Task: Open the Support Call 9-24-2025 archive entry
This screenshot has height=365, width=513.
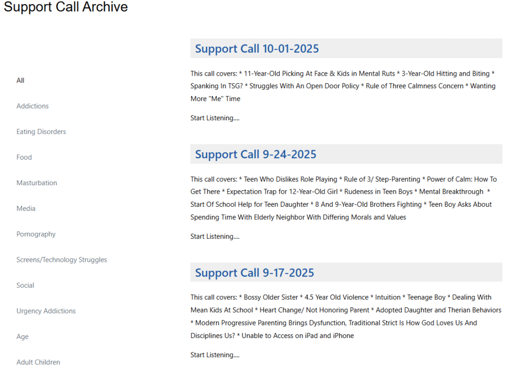Action: click(x=255, y=154)
